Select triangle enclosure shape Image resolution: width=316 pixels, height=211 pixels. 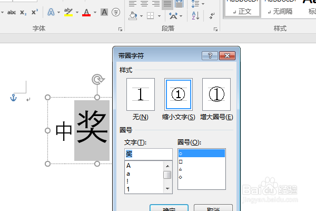pos(202,169)
